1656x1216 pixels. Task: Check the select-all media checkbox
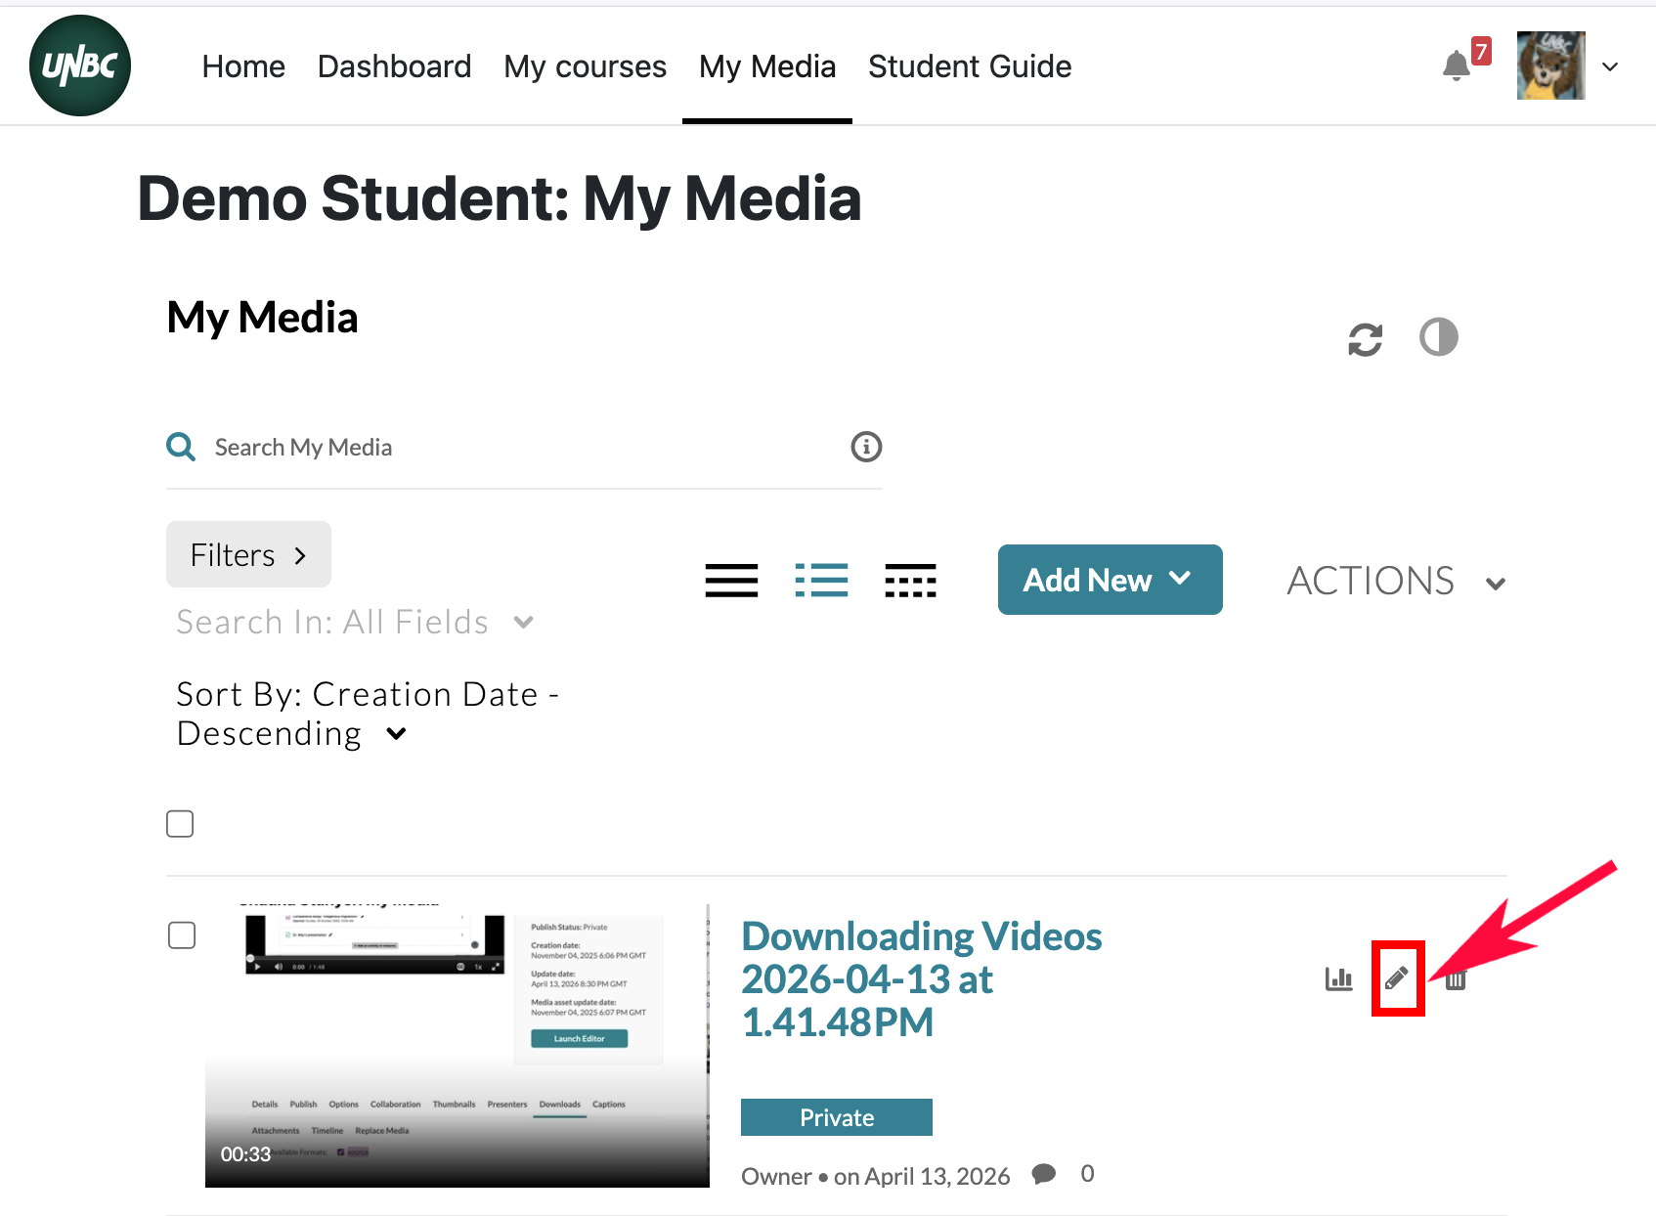click(x=180, y=824)
